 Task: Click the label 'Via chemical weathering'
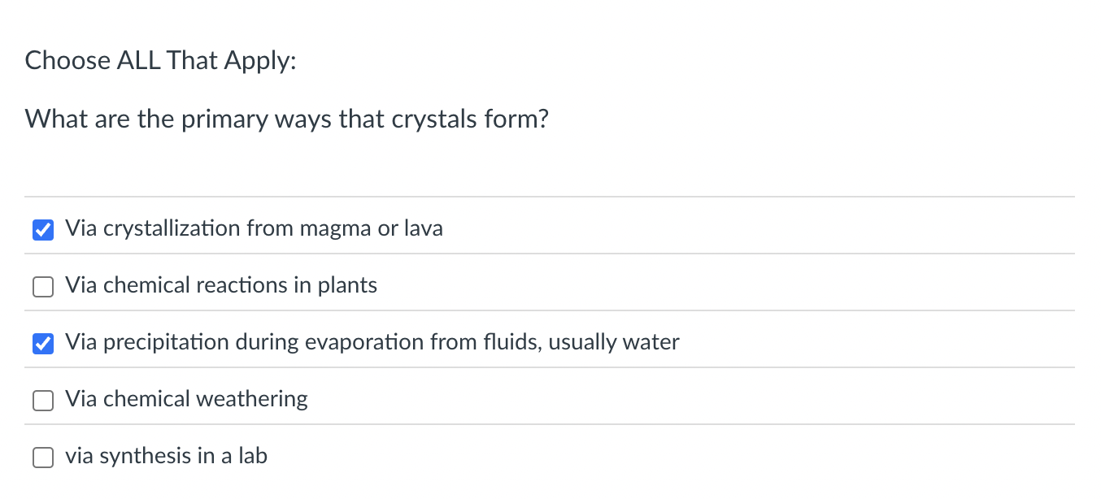click(x=186, y=399)
